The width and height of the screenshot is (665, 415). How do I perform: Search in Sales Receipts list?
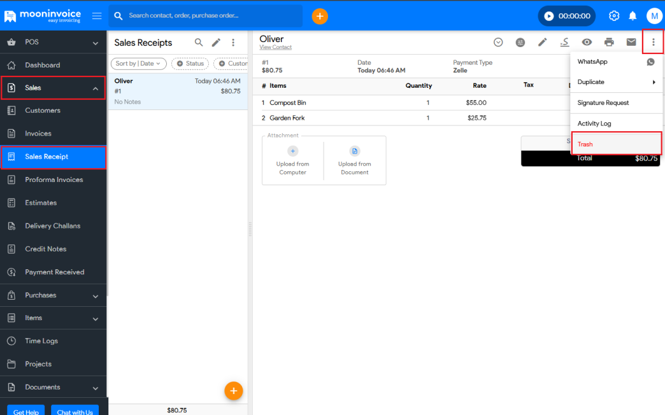pyautogui.click(x=199, y=43)
